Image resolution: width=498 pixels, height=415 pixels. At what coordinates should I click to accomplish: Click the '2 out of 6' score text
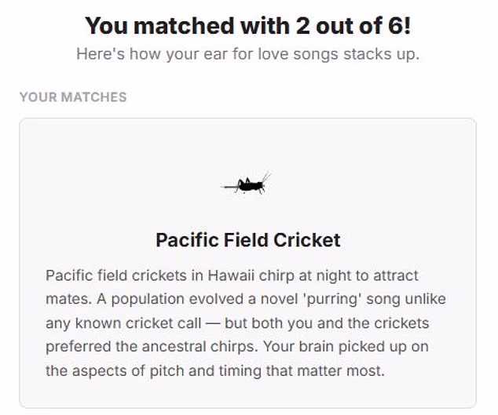(x=357, y=26)
